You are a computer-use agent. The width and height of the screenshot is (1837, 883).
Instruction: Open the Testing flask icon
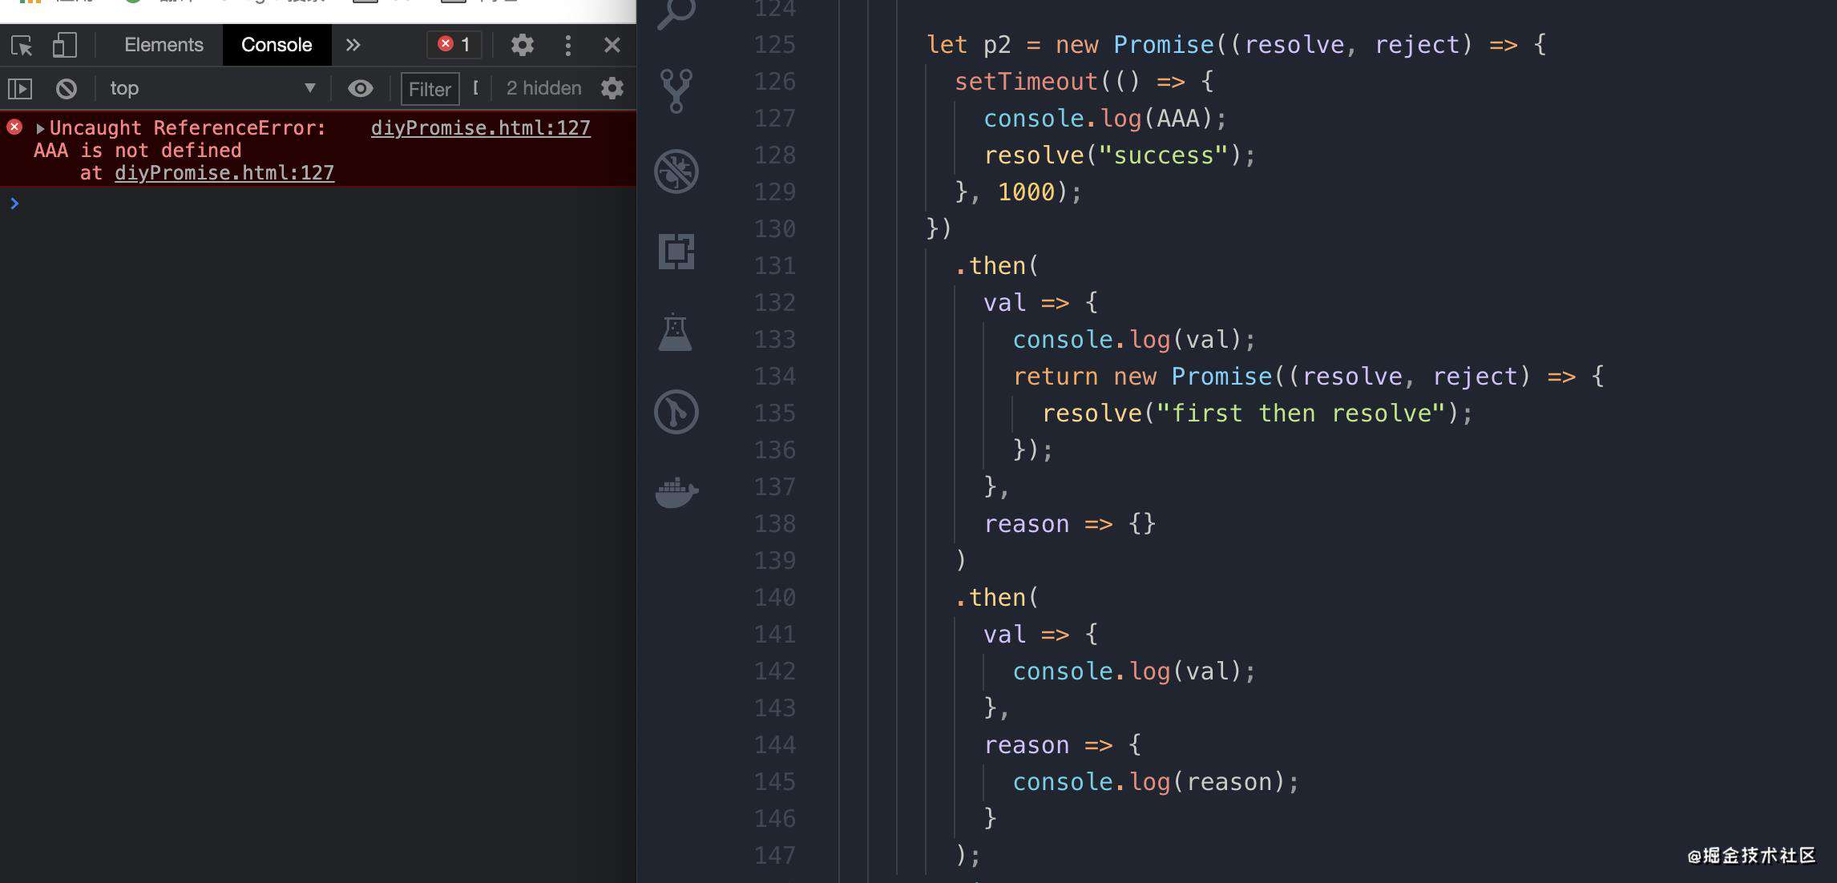click(675, 332)
